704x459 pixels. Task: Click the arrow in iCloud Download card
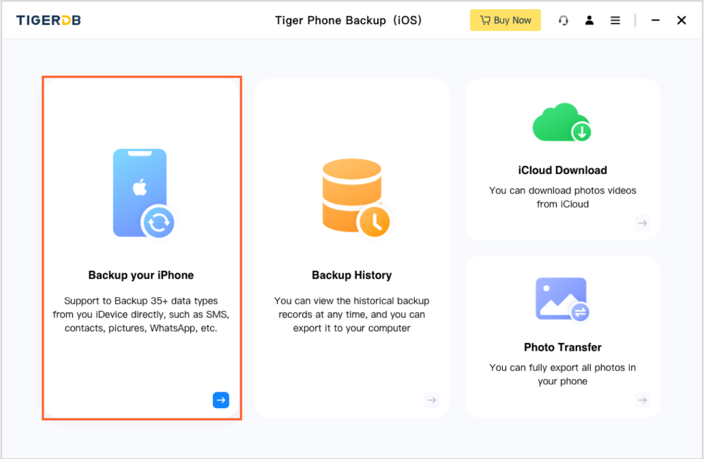tap(643, 223)
